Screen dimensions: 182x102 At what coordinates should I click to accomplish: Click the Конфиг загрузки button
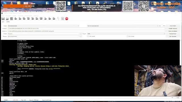point(173,28)
